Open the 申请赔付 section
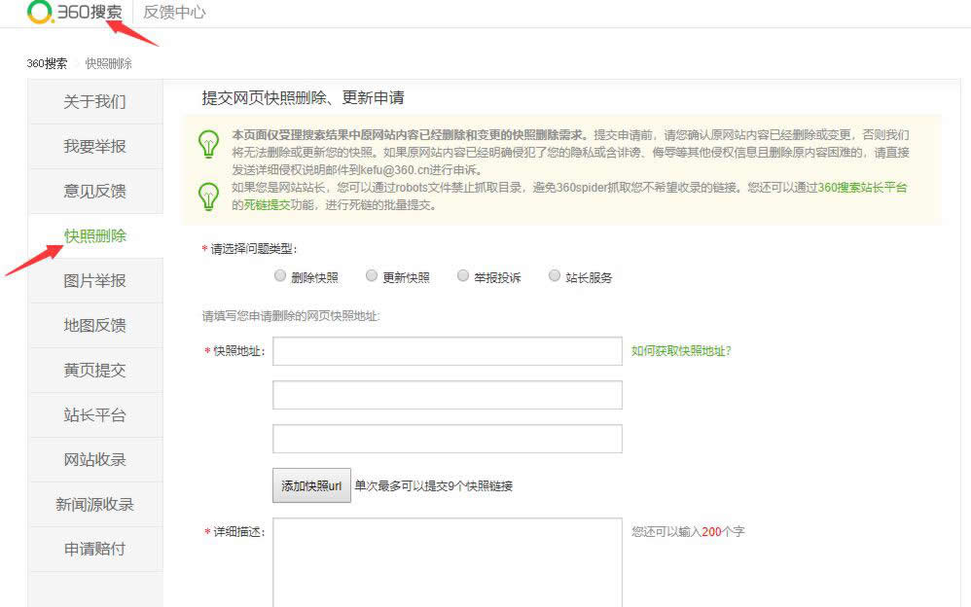The height and width of the screenshot is (607, 971). (x=94, y=549)
